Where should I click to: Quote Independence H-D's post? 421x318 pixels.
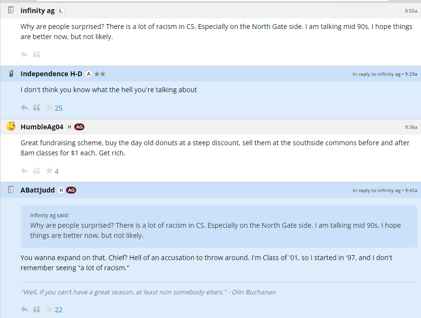pos(37,108)
